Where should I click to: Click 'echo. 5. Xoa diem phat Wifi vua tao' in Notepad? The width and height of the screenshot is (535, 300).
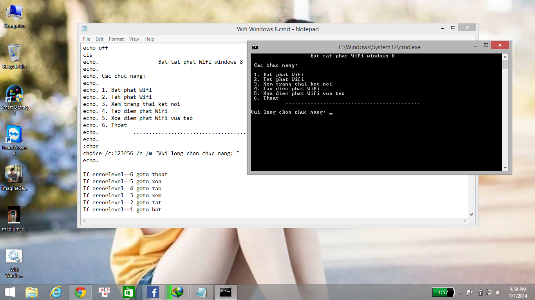(138, 118)
